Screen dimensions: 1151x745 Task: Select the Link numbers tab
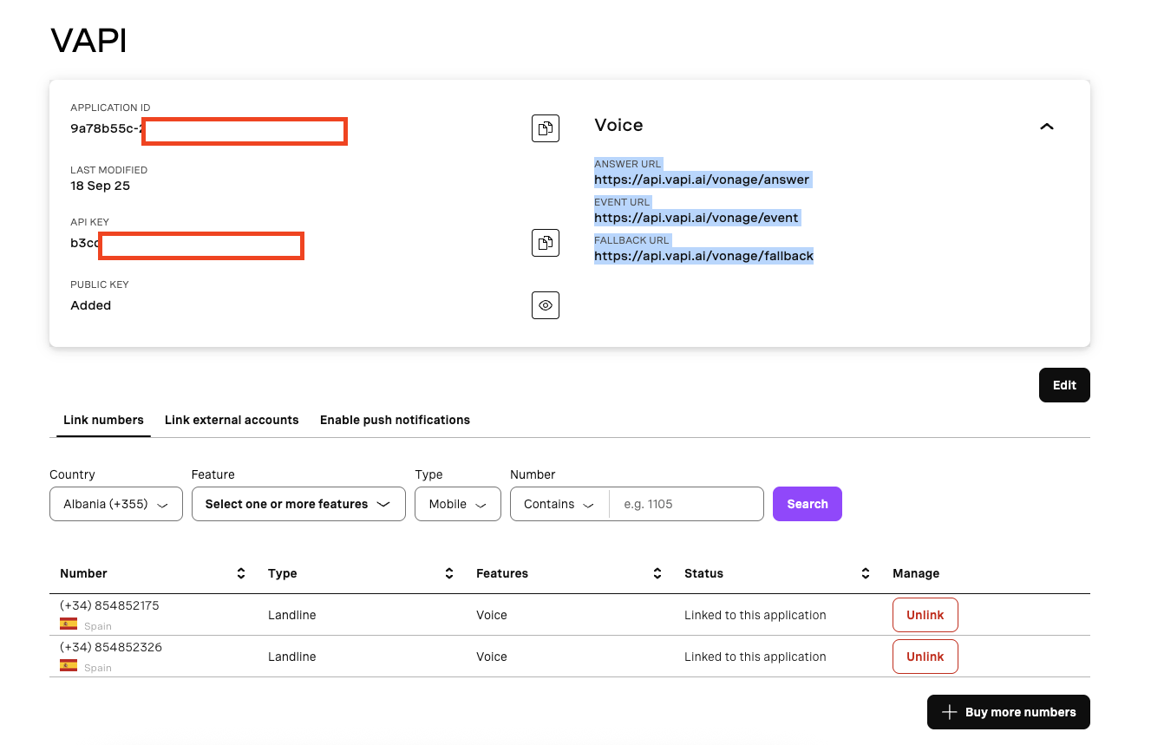[x=103, y=420]
